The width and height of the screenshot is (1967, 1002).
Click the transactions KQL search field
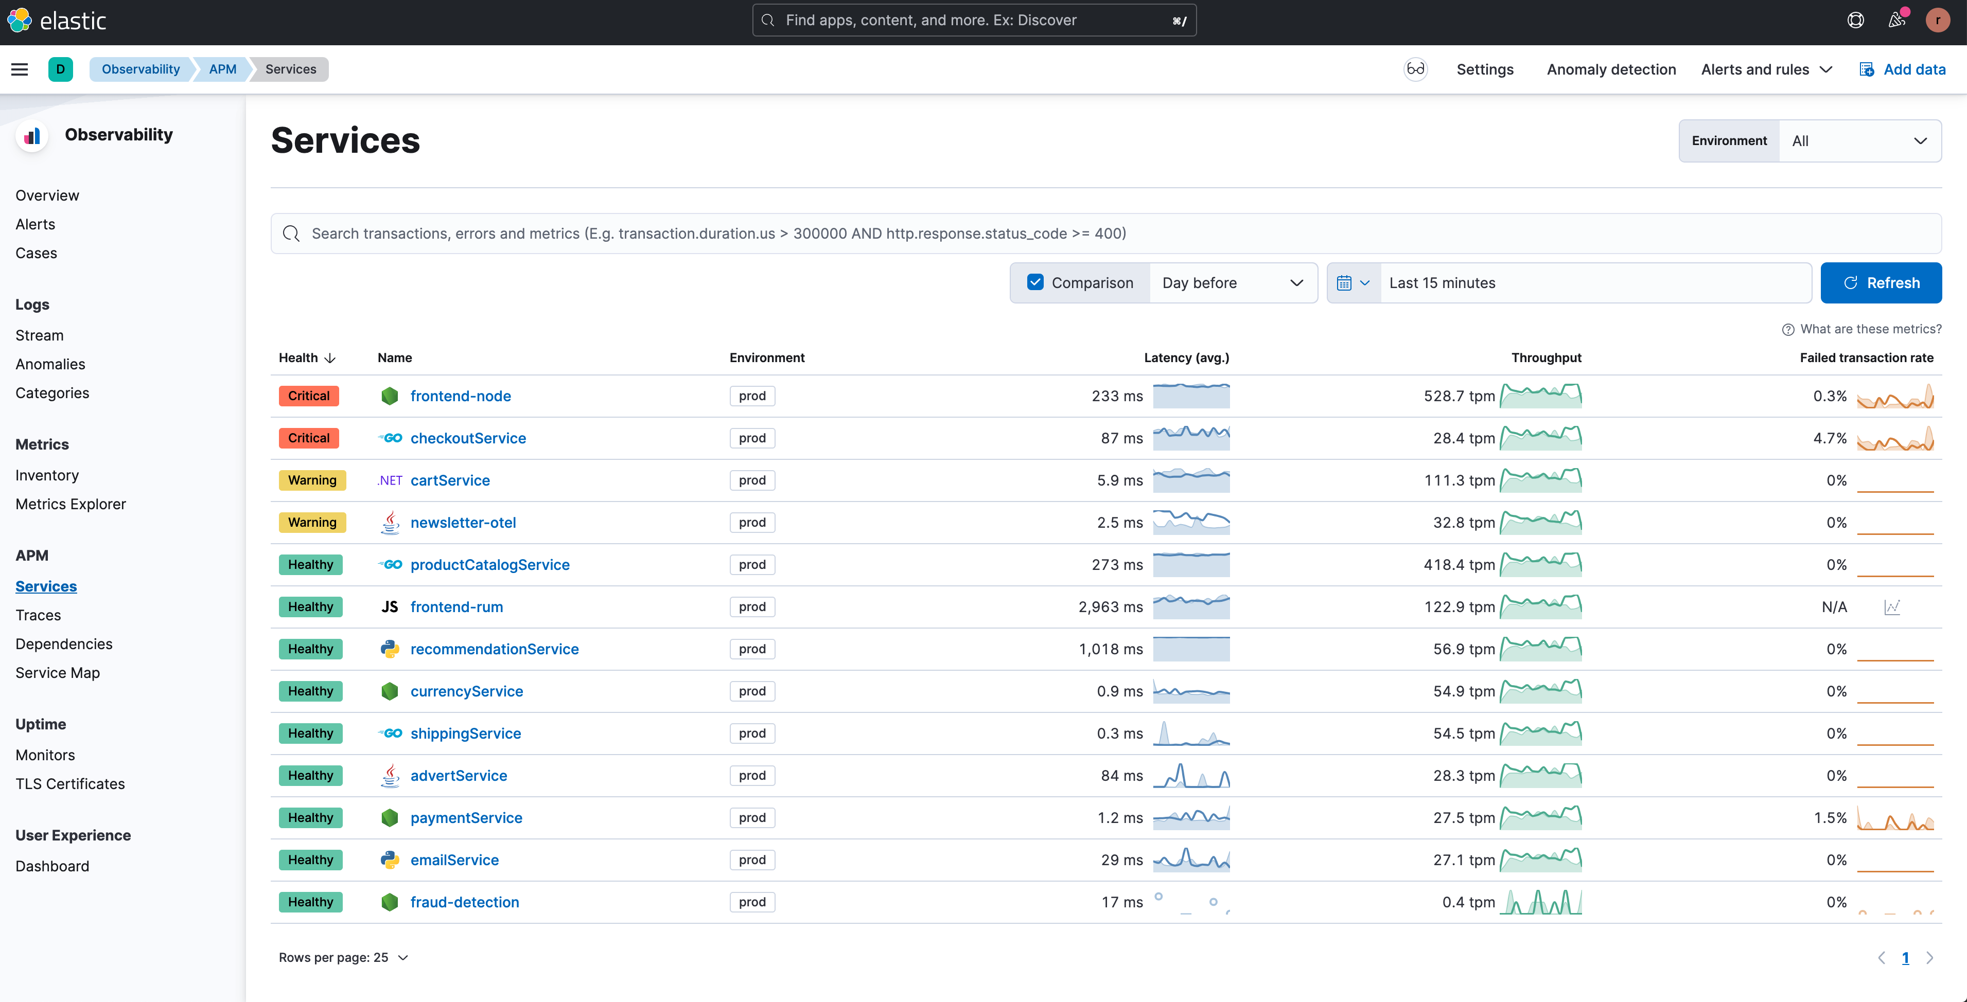tap(1105, 234)
